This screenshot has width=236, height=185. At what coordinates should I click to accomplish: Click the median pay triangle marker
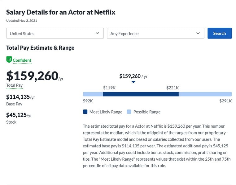tap(133, 82)
